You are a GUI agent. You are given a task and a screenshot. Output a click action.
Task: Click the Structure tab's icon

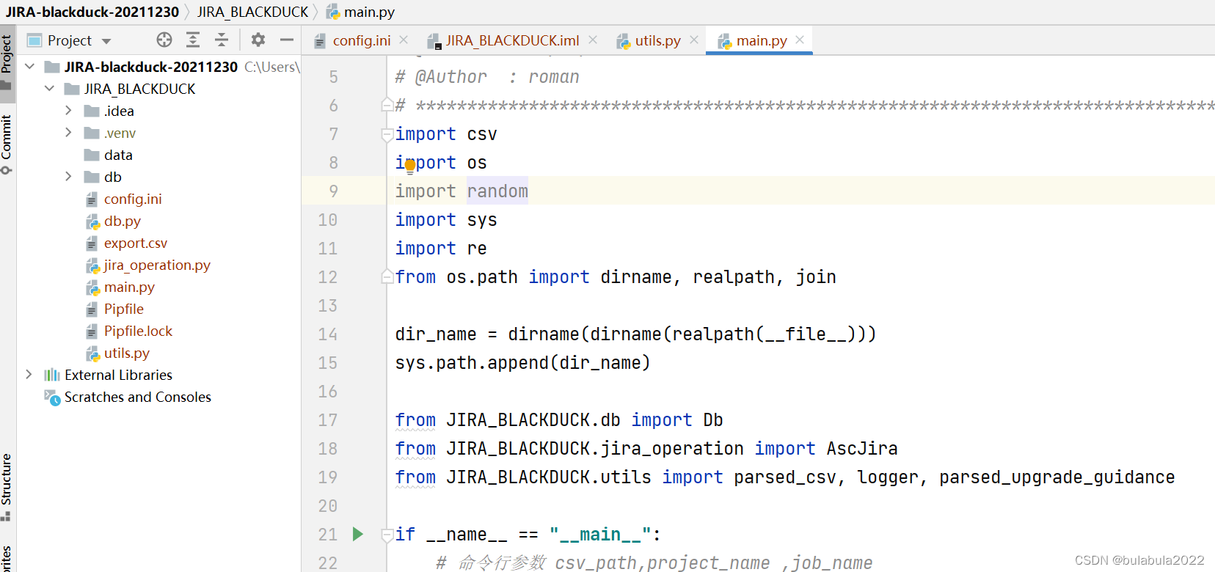pos(6,516)
